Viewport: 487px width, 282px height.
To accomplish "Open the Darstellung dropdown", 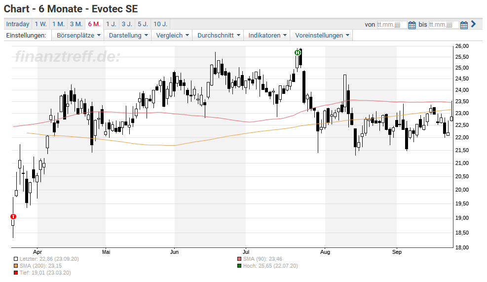I will [x=128, y=36].
